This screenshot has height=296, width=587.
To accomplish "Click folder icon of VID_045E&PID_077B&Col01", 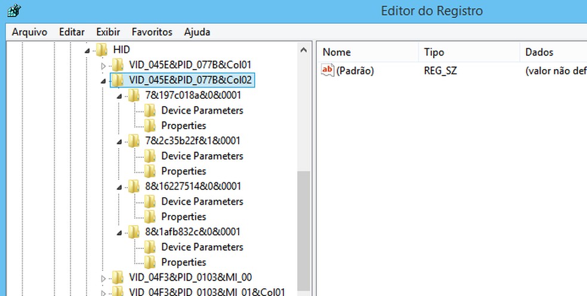I will click(x=118, y=65).
